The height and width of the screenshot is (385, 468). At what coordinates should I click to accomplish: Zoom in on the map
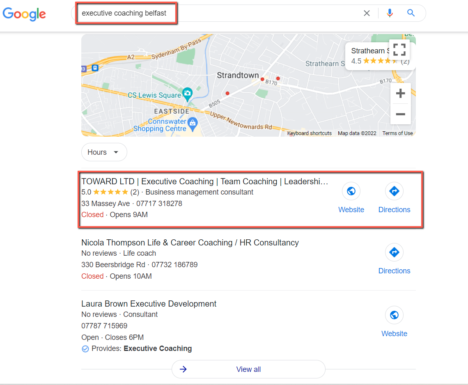pos(400,94)
